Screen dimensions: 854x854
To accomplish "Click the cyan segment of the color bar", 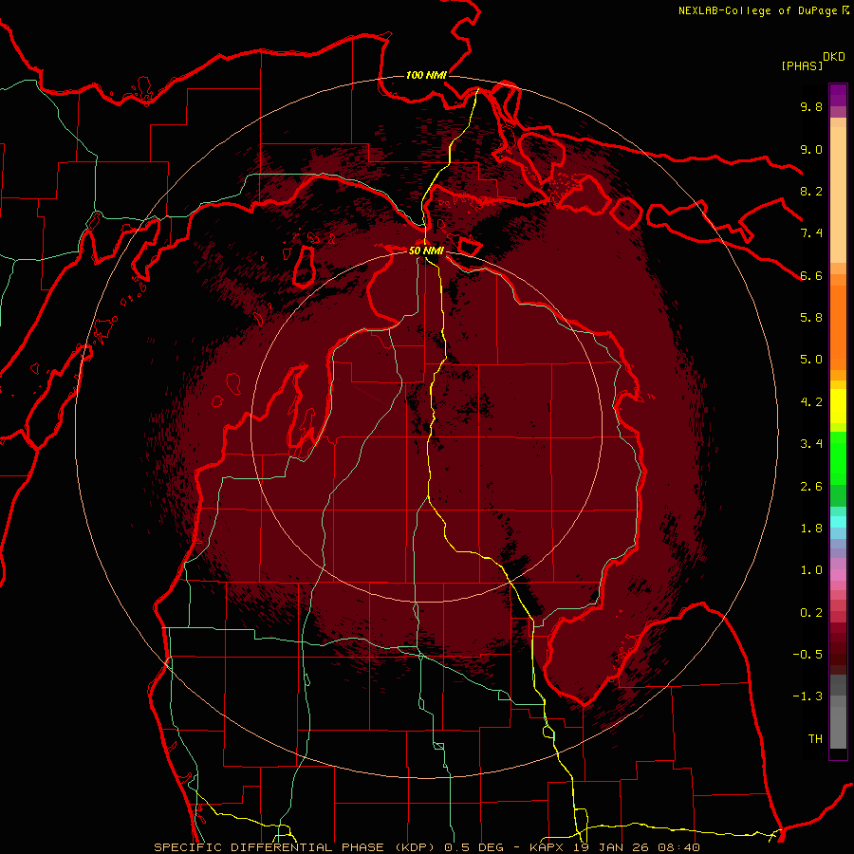I will (x=838, y=522).
